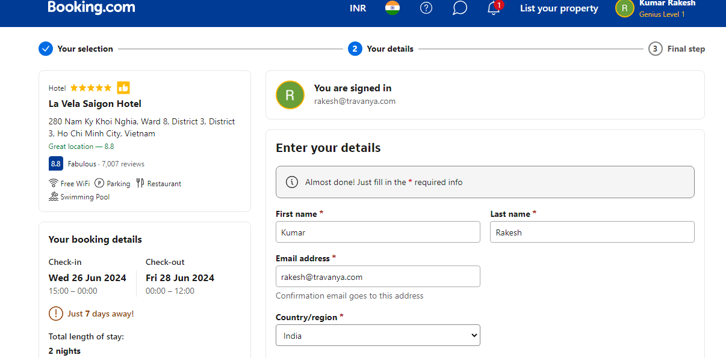Click the check-out date Fri 28 Jun 2024
The image size is (726, 358).
(x=180, y=278)
